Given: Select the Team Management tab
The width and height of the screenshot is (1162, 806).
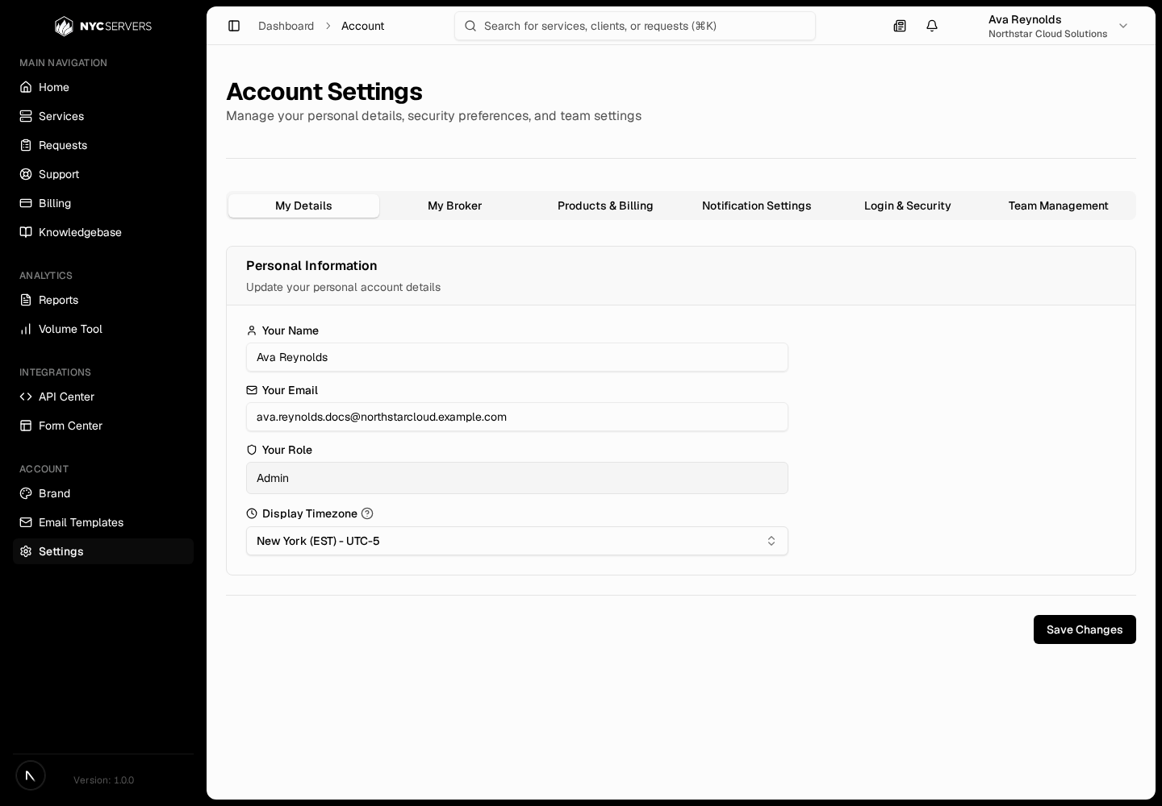Looking at the screenshot, I should tap(1058, 206).
